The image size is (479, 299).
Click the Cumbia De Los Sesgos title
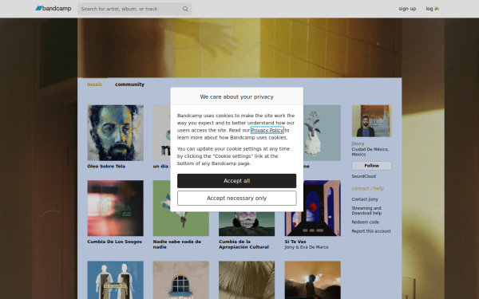point(114,242)
